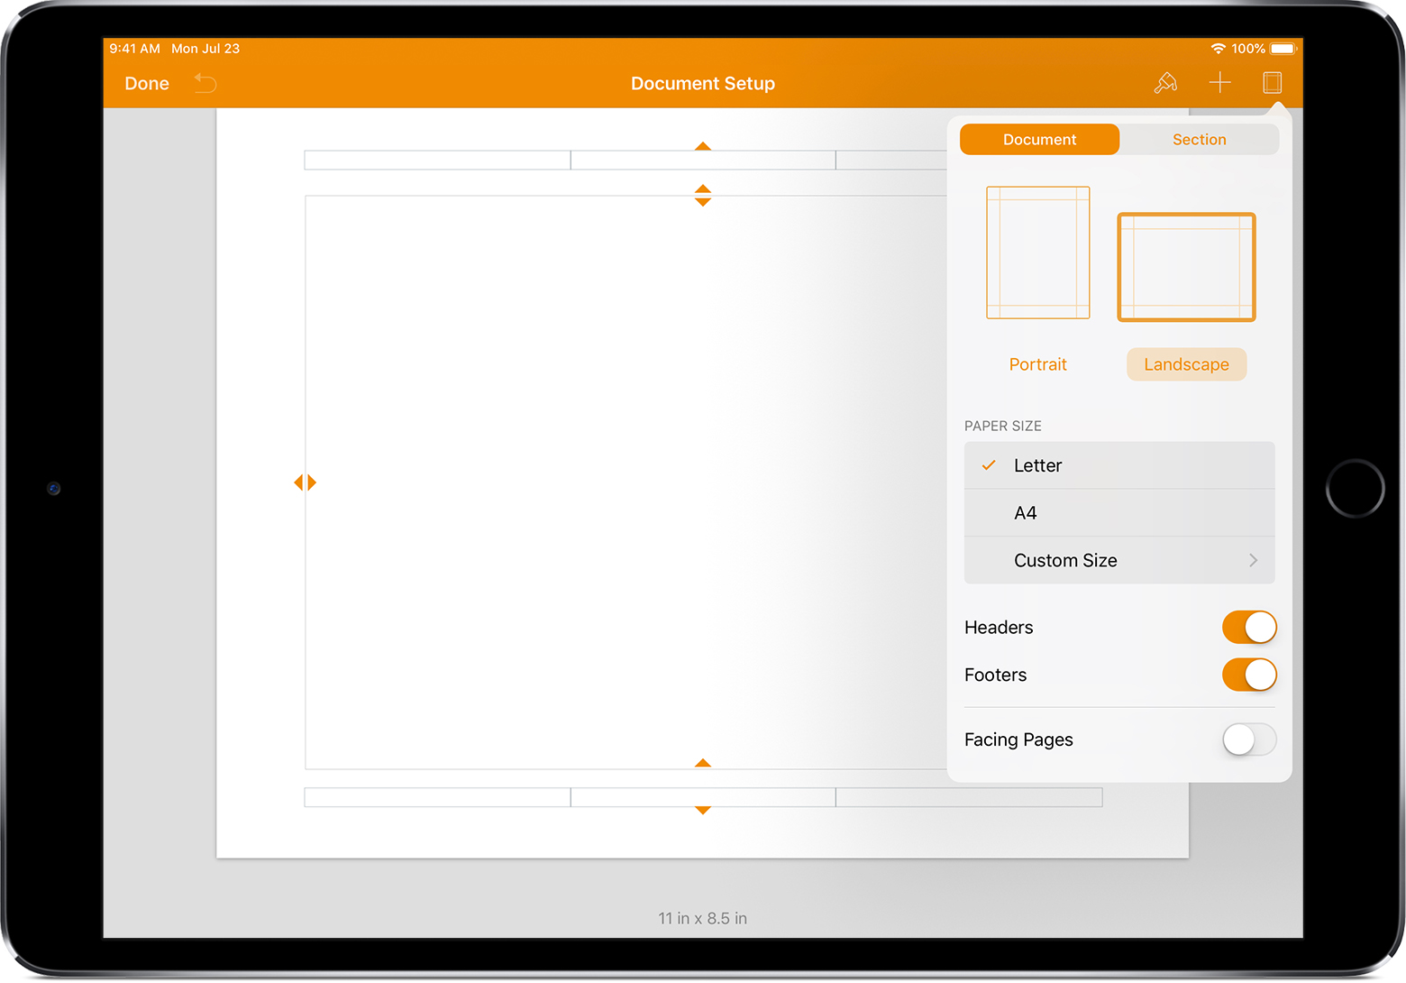The width and height of the screenshot is (1406, 983).
Task: Click the body top margin double-arrow handle
Action: pyautogui.click(x=703, y=196)
